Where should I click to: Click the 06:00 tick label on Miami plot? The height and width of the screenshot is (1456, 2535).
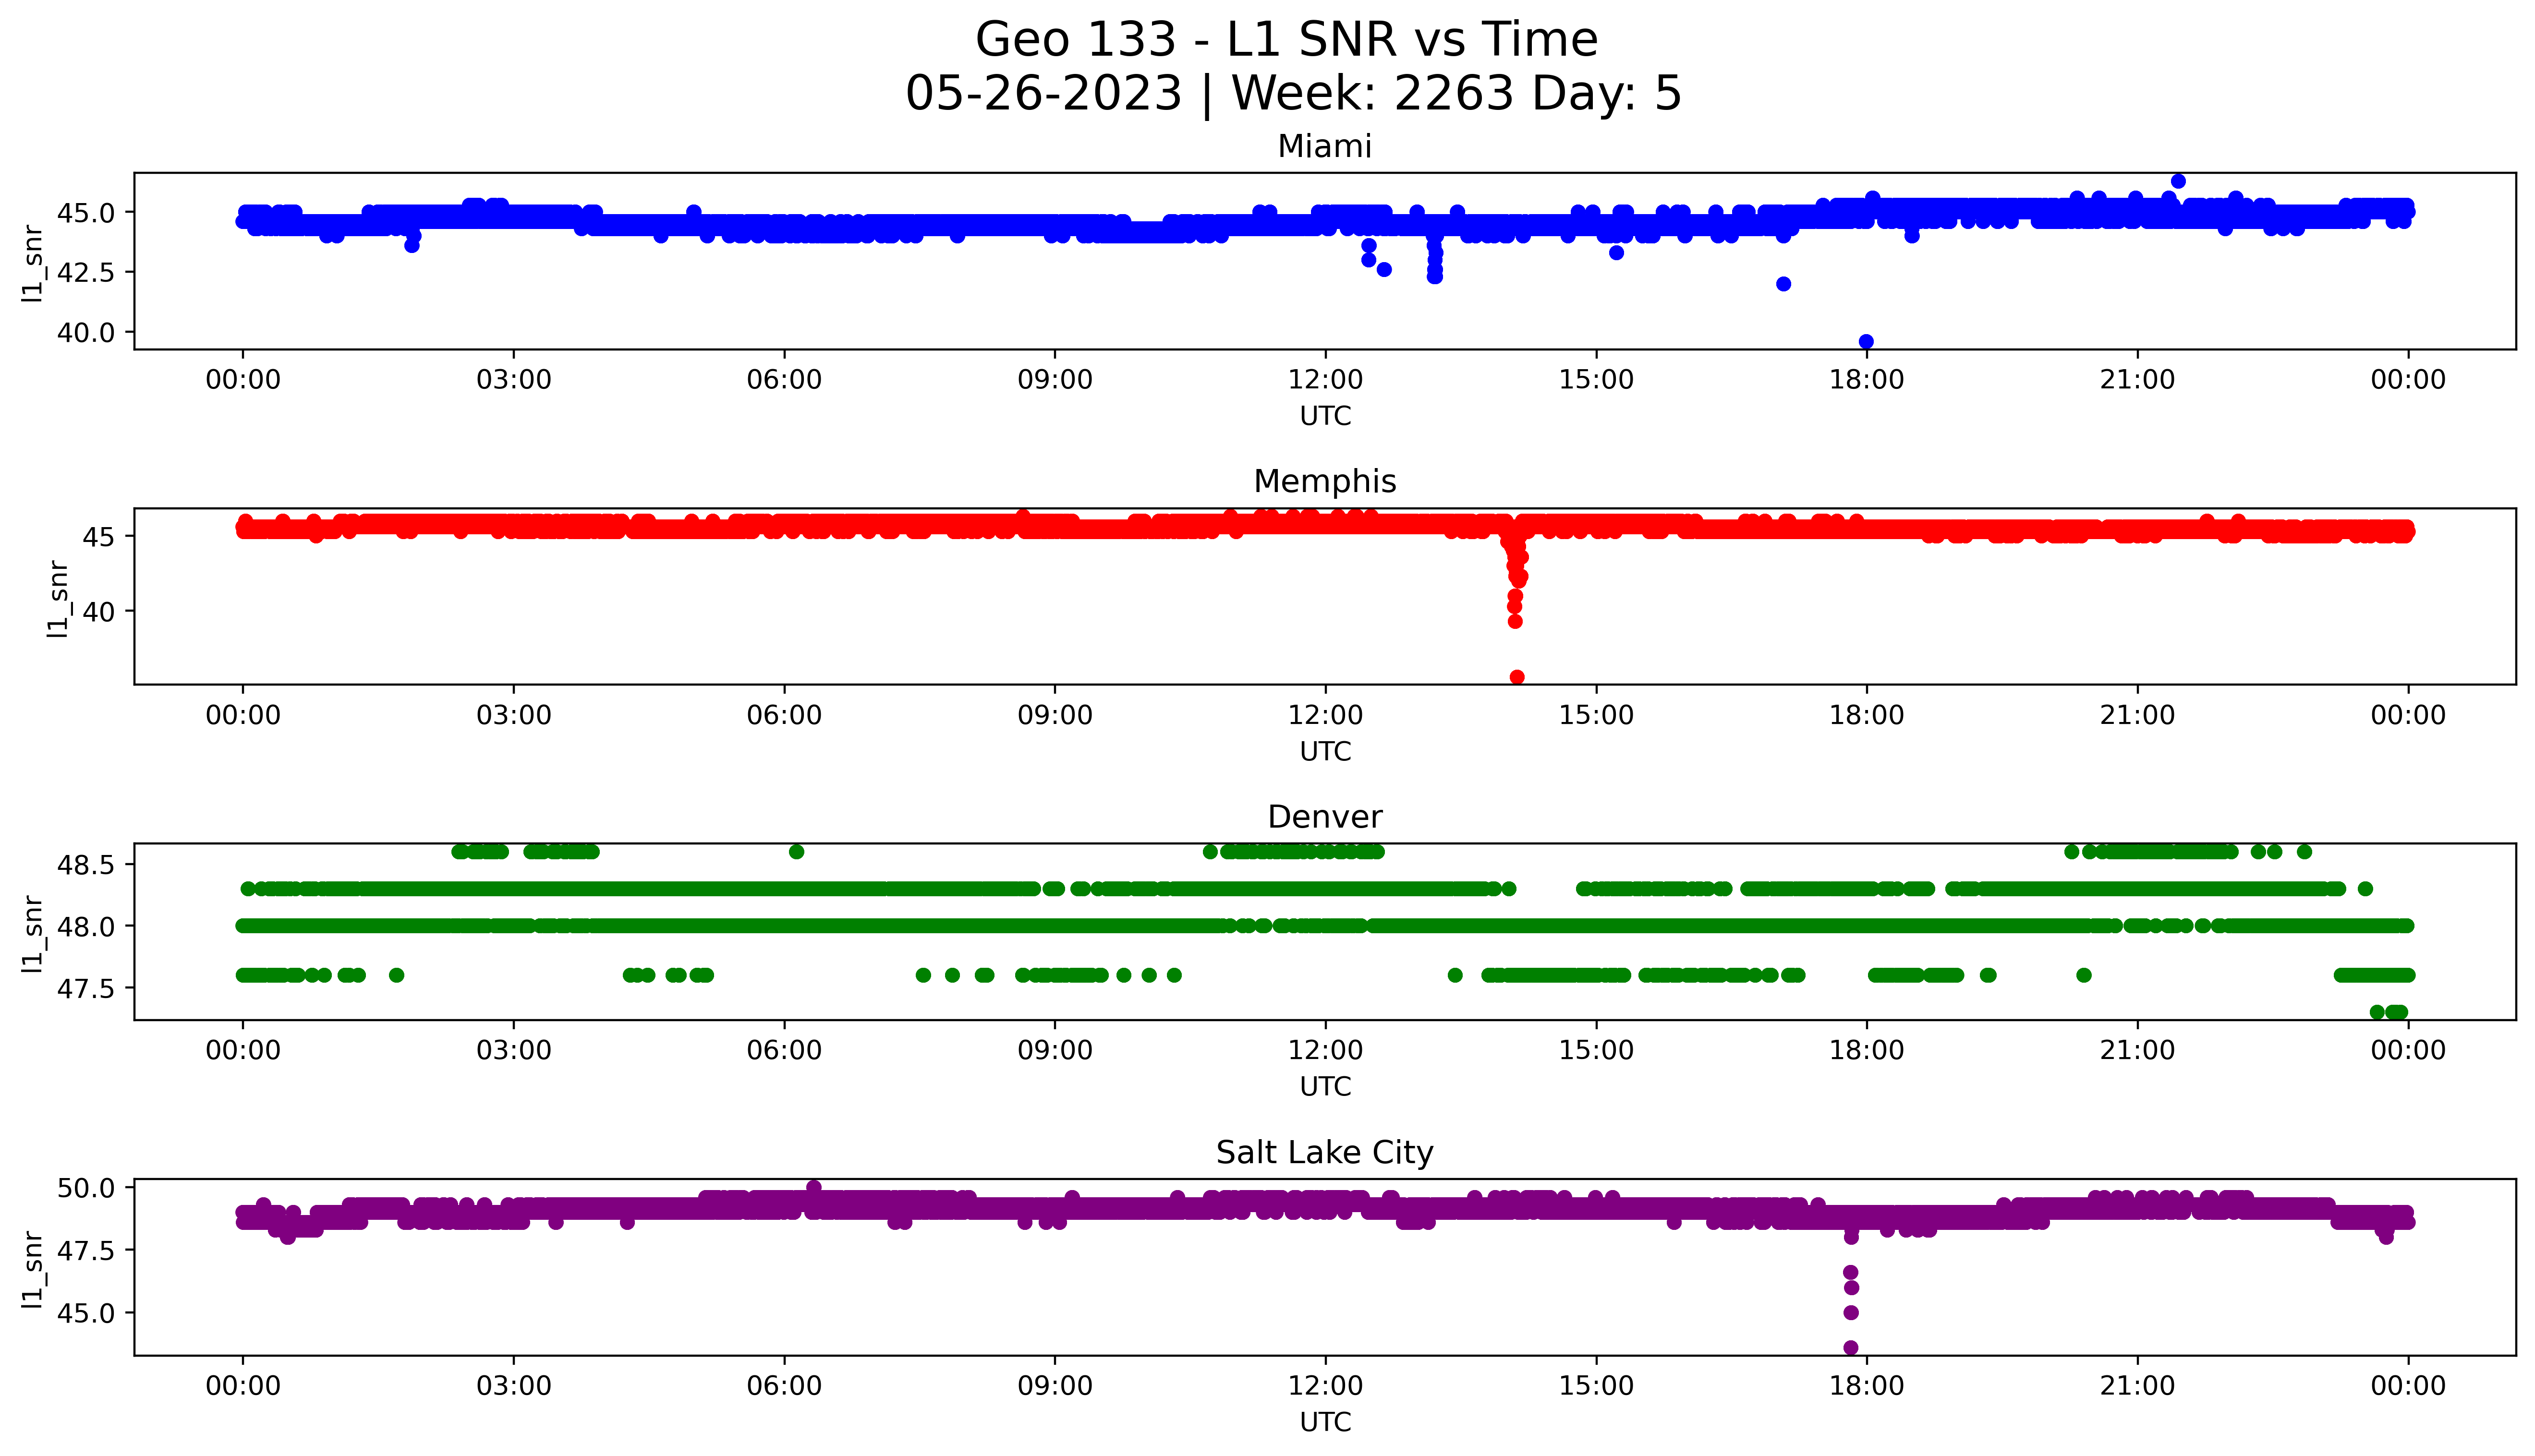coord(784,380)
